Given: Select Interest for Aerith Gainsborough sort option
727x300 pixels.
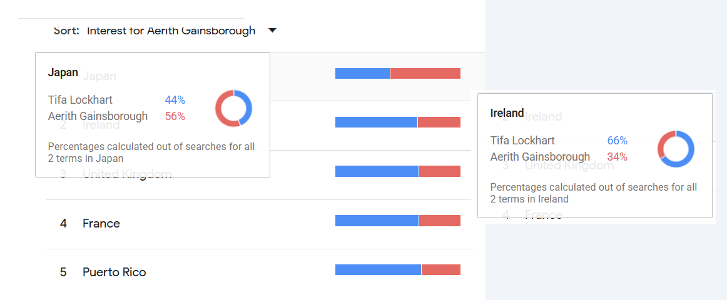Looking at the screenshot, I should click(171, 31).
